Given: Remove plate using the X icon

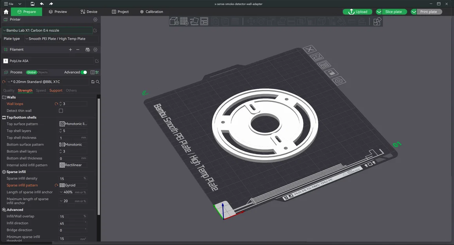Looking at the screenshot, I should [x=309, y=49].
